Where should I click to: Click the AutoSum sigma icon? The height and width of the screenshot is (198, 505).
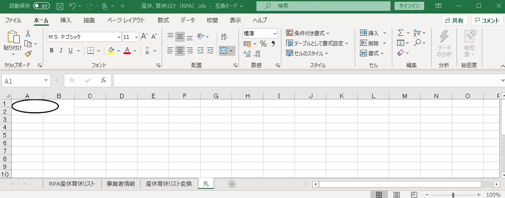(x=400, y=33)
